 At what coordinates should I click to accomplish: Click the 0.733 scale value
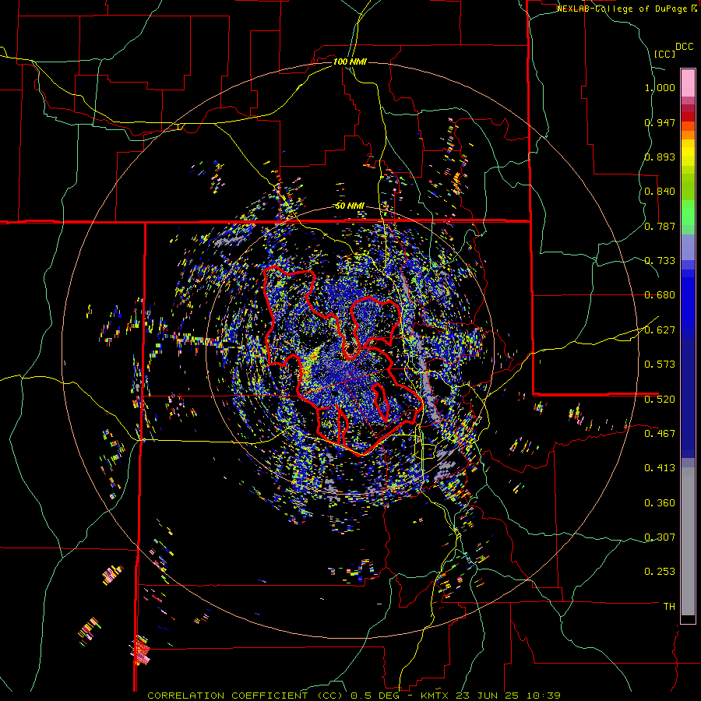tap(660, 261)
